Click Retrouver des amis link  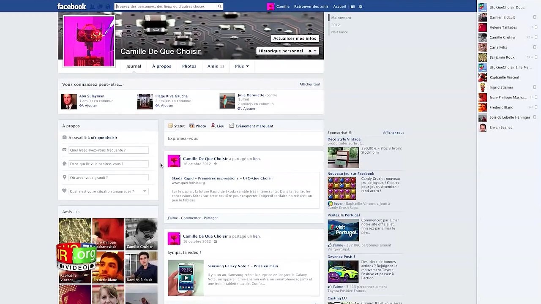(311, 7)
